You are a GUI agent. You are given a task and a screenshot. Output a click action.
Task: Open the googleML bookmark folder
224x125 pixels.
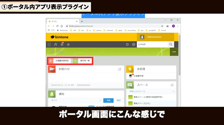(151, 30)
